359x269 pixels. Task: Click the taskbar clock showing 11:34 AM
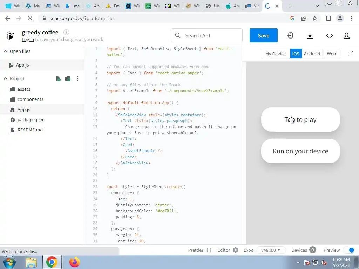click(341, 262)
